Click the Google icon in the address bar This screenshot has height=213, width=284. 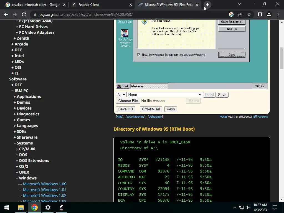(231, 14)
